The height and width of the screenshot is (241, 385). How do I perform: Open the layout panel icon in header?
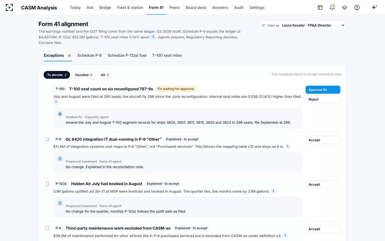[320, 7]
